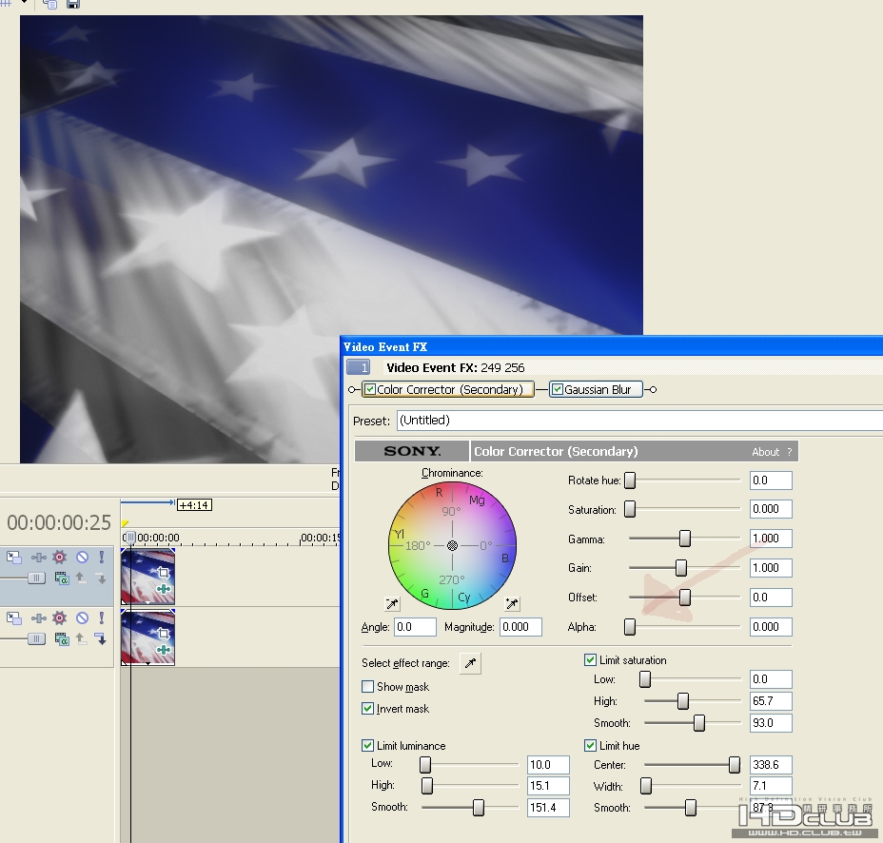Click the Gamma value field
Viewport: 883px width, 843px height.
pos(771,539)
